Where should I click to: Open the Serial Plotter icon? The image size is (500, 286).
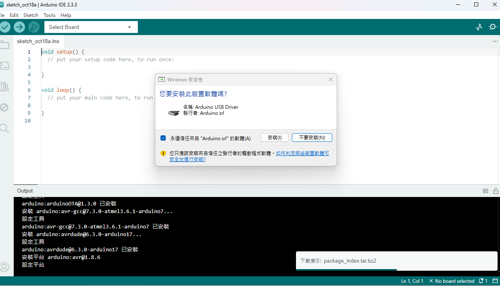tap(479, 27)
